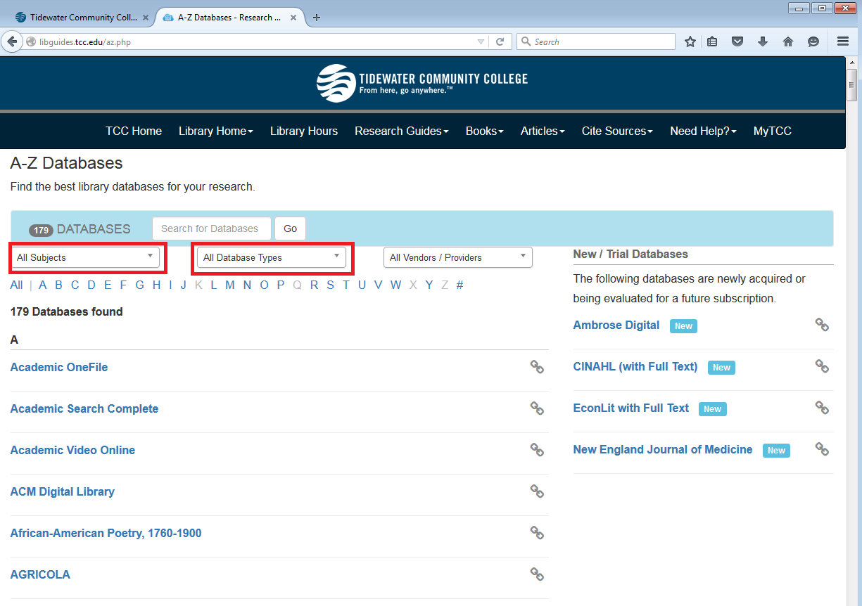Viewport: 862px width, 606px height.
Task: Open the All Subjects dropdown
Action: 85,257
